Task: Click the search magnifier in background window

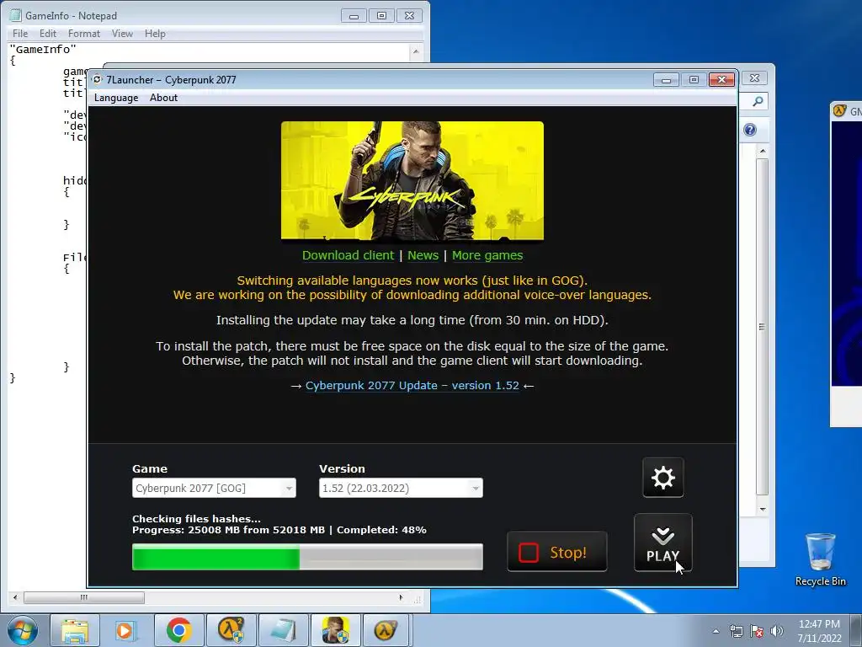Action: [758, 101]
